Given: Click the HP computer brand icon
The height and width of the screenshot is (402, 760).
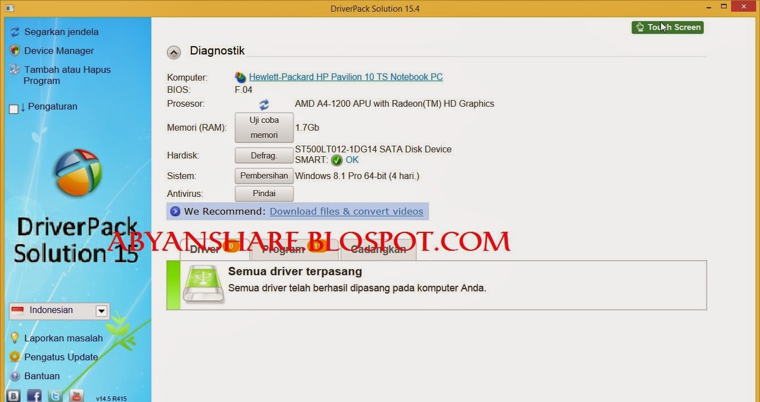Looking at the screenshot, I should (x=240, y=77).
